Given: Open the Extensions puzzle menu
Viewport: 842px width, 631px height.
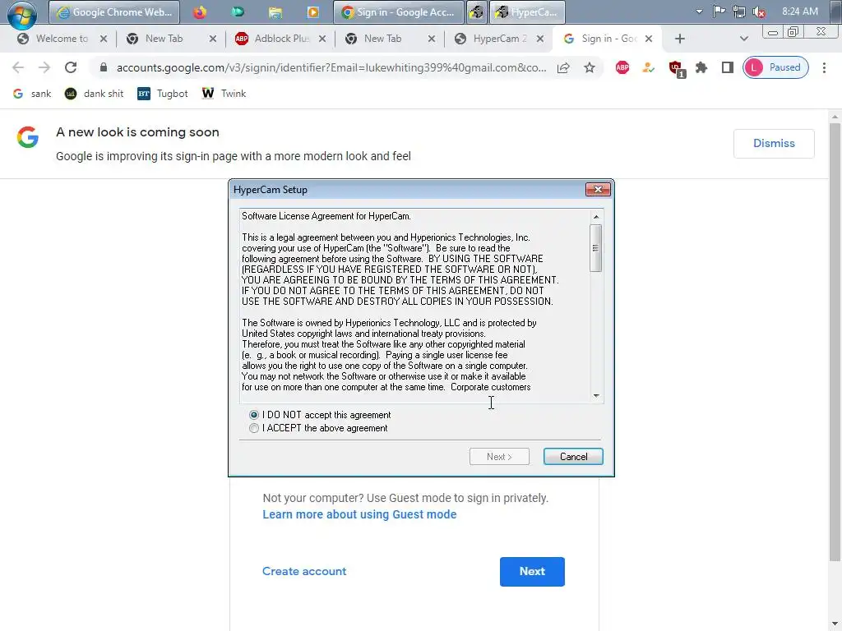Looking at the screenshot, I should 701,67.
